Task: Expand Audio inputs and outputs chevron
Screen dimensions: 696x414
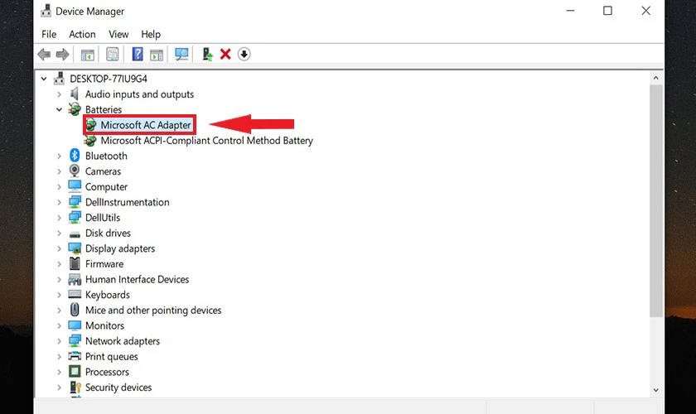Action: 59,94
